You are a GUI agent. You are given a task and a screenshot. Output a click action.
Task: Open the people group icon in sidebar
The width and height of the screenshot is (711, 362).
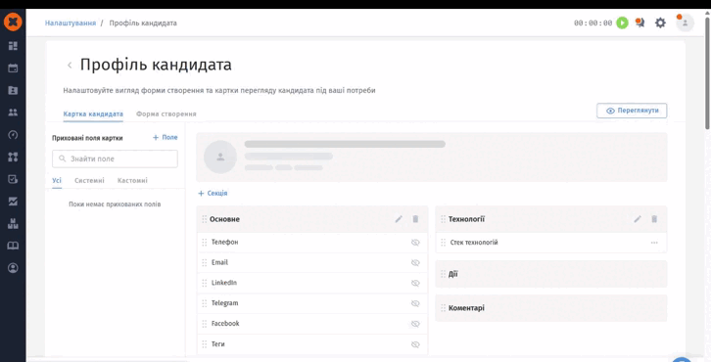(13, 113)
